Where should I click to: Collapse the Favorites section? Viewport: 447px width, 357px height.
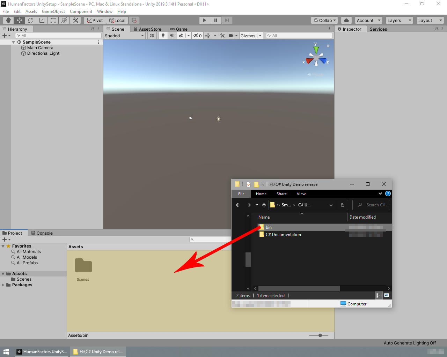tap(3, 246)
